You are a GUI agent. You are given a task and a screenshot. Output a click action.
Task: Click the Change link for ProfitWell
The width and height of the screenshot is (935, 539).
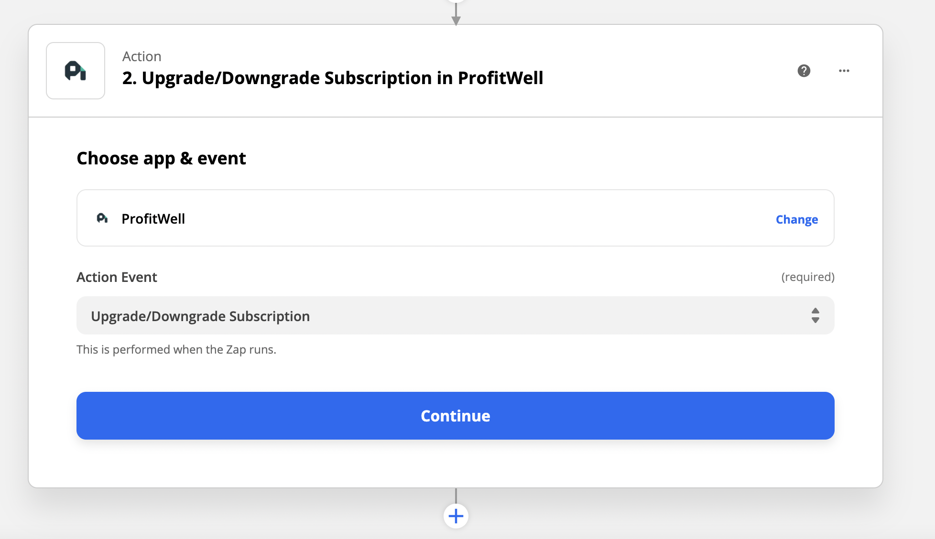[x=797, y=219]
